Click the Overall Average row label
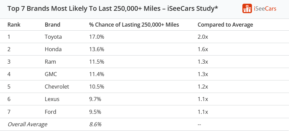The height and width of the screenshot is (132, 289). [x=27, y=125]
